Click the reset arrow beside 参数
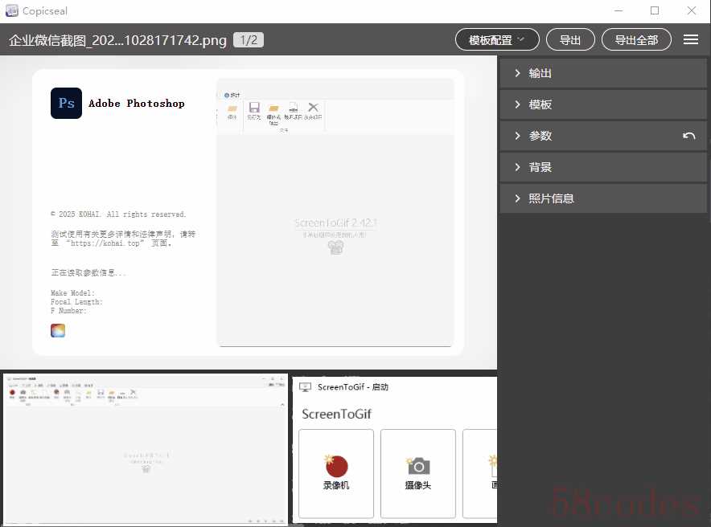Screen dimensions: 711x527 (688, 136)
